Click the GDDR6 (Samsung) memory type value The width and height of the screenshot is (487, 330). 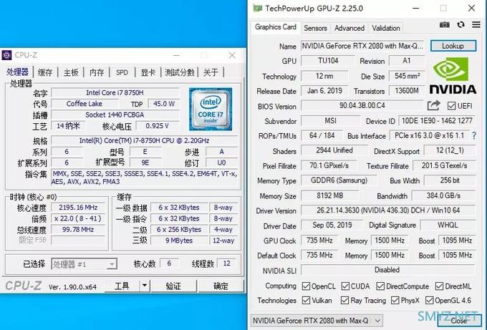(x=339, y=180)
